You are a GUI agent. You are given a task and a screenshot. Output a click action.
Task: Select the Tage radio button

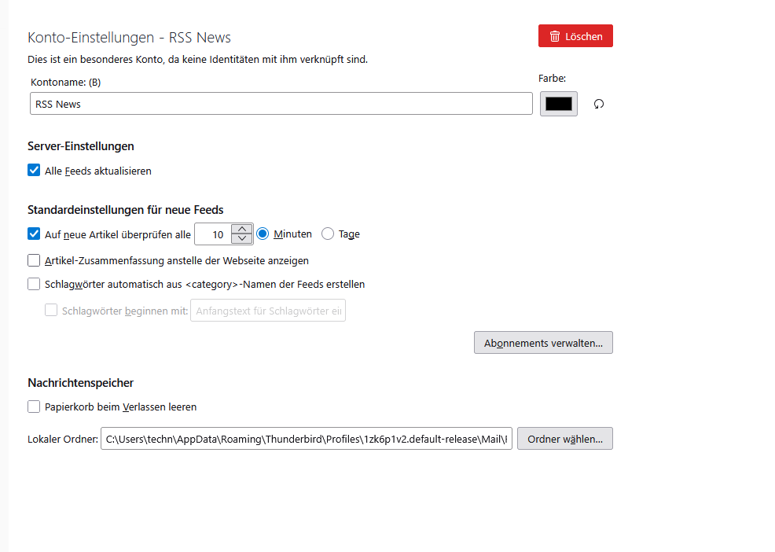328,234
